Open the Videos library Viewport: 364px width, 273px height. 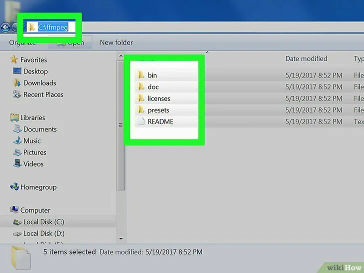point(33,164)
